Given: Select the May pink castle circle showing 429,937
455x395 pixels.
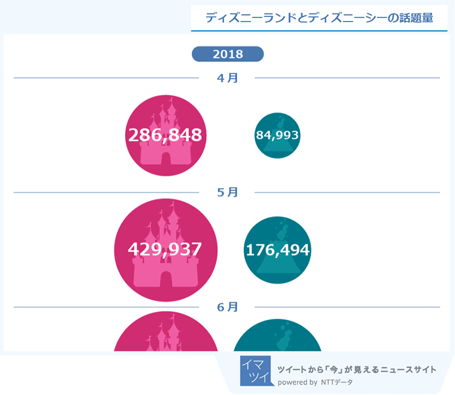Looking at the screenshot, I should pos(165,249).
